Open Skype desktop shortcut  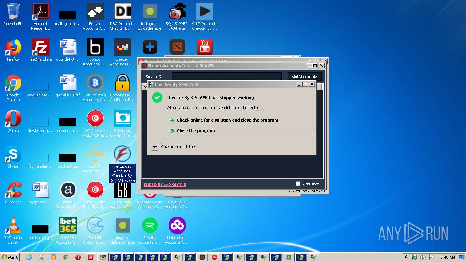click(x=13, y=157)
